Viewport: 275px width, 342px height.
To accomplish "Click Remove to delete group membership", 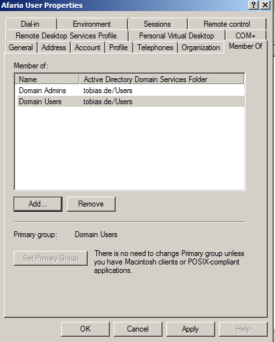I will point(91,204).
